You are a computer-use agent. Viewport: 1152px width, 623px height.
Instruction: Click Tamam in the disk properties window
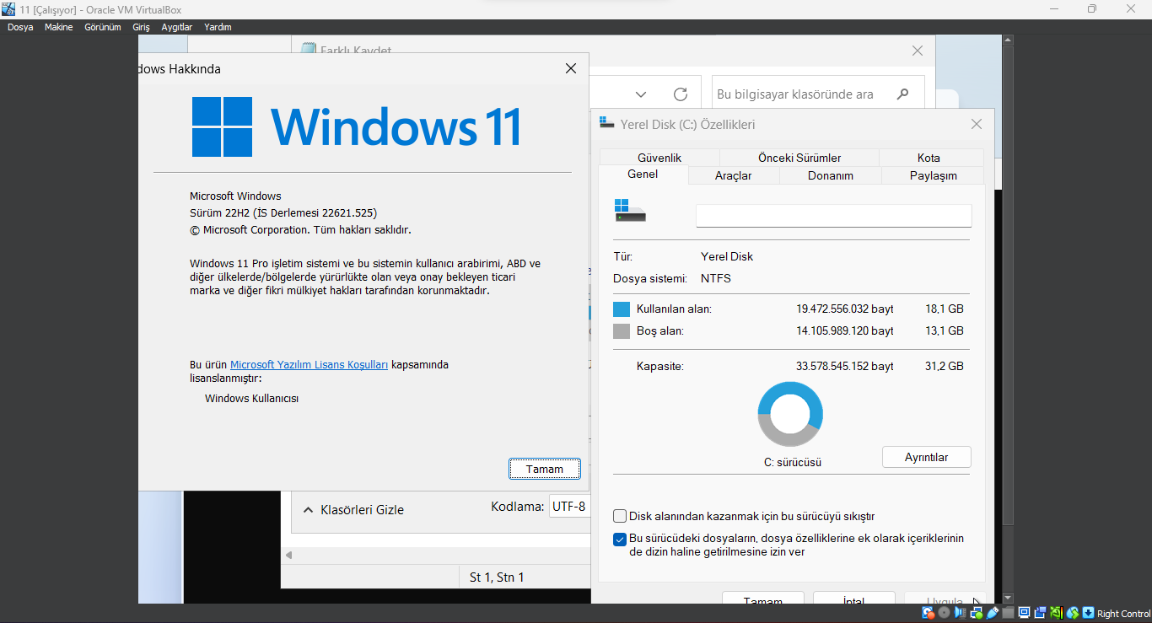pyautogui.click(x=762, y=599)
